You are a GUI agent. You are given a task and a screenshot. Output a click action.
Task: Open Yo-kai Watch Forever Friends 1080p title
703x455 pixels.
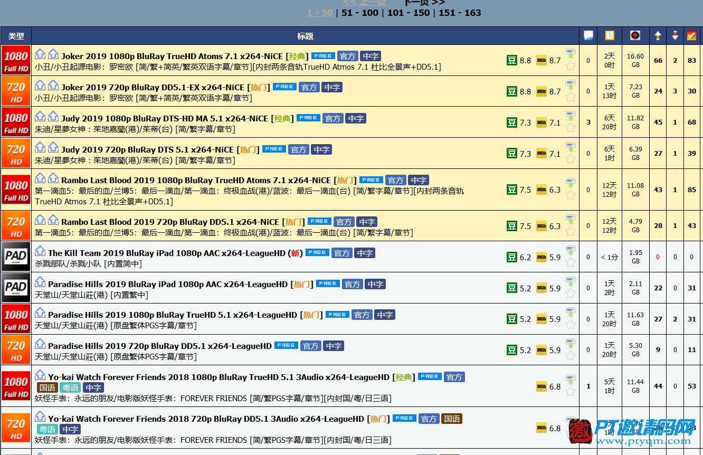[x=218, y=377]
